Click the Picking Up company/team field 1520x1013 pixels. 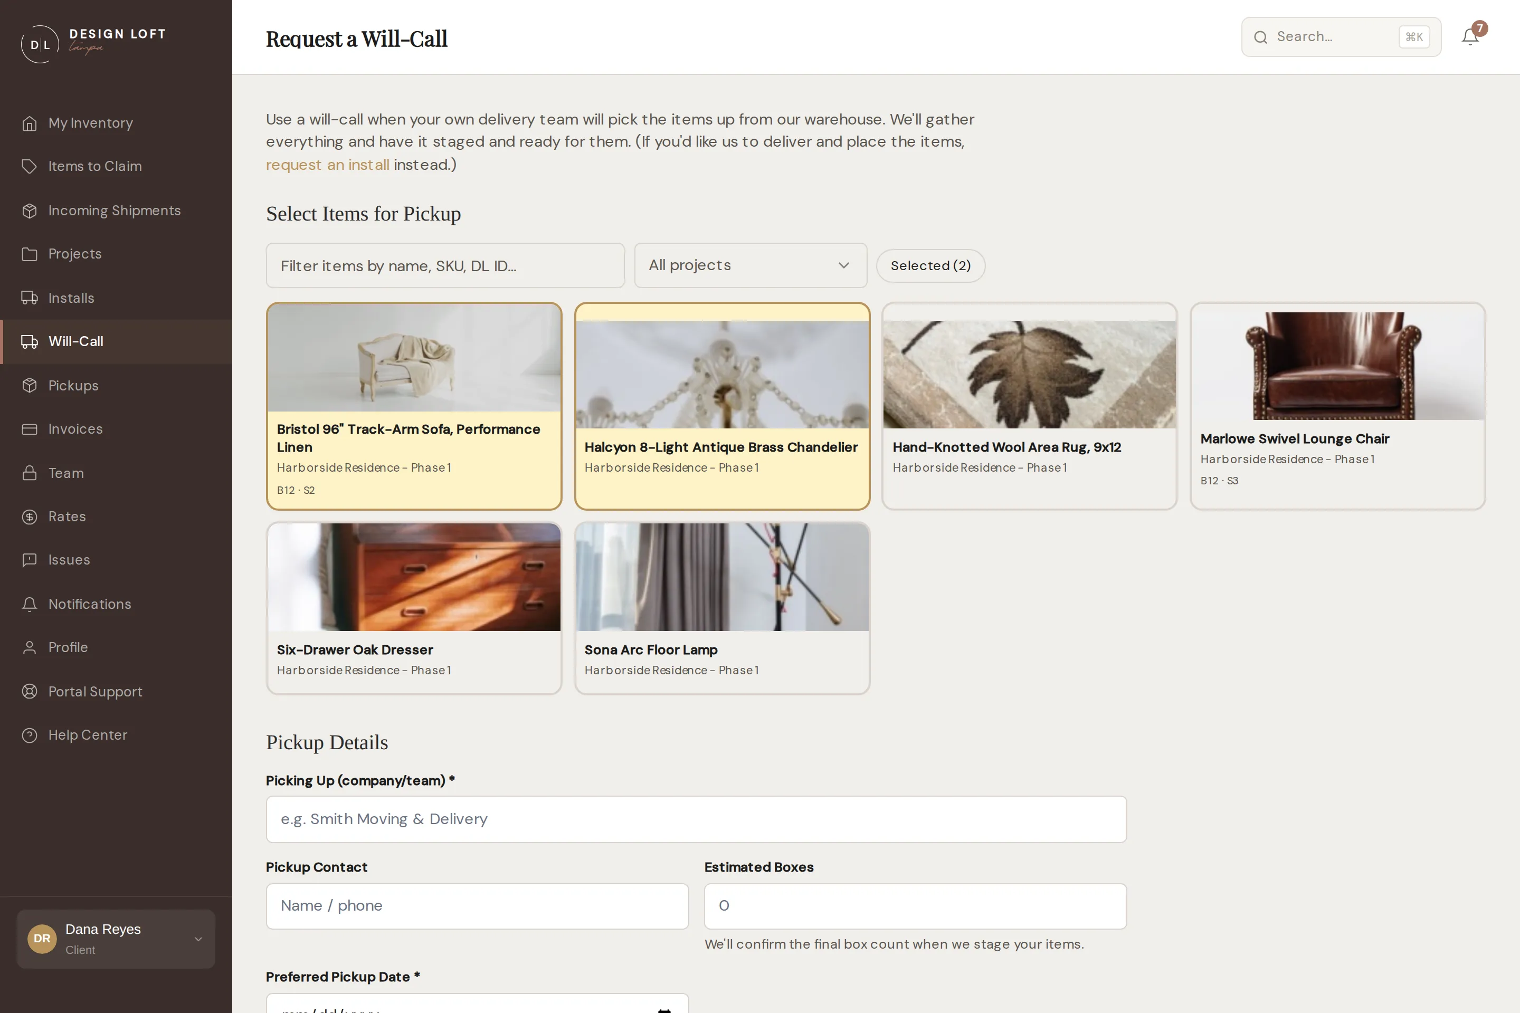696,819
